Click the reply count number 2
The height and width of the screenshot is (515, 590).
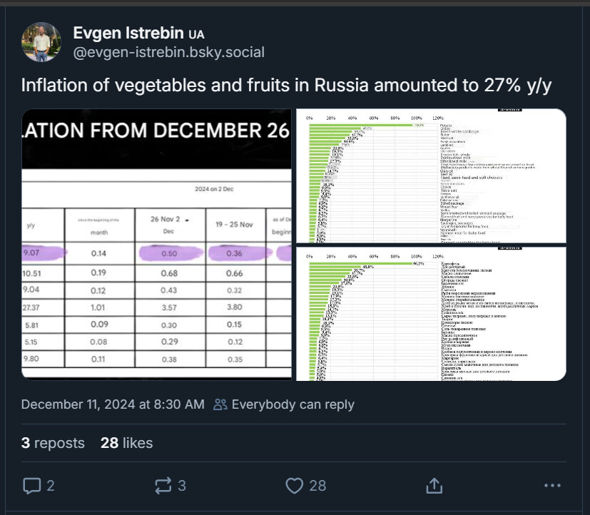(51, 486)
